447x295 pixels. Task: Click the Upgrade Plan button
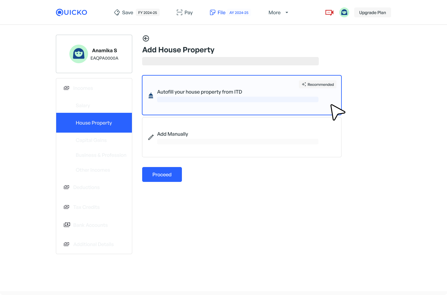point(372,12)
